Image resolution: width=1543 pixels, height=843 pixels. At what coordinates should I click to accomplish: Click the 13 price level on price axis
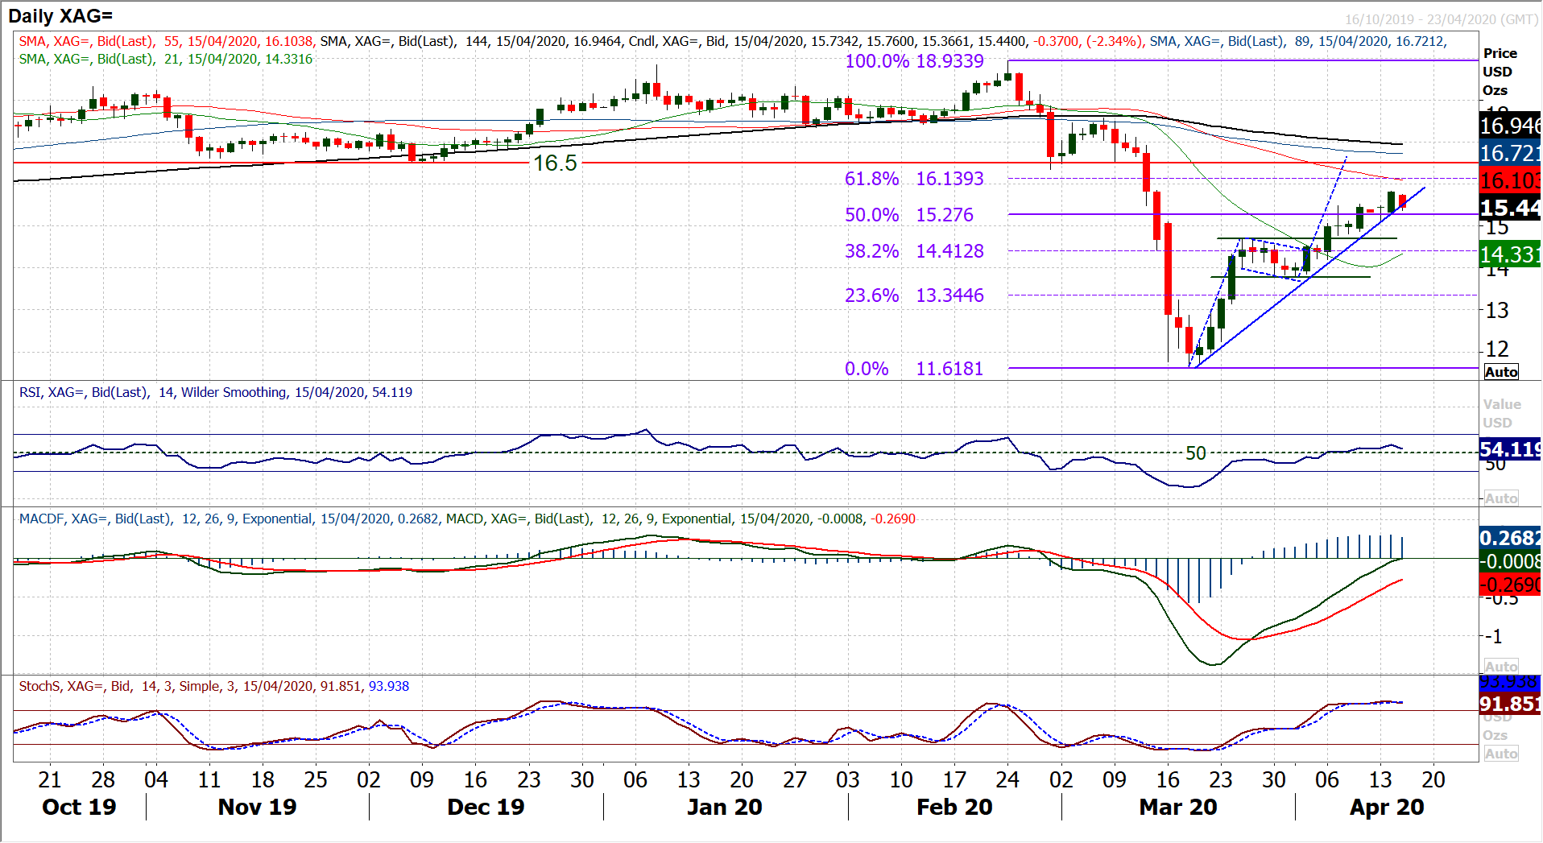point(1497,310)
